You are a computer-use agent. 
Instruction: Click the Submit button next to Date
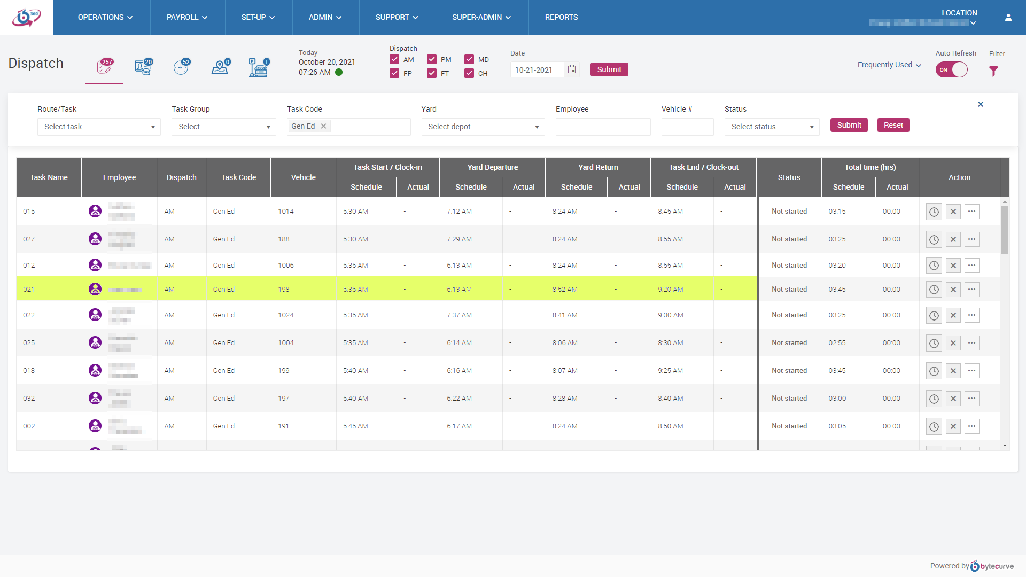click(x=609, y=69)
